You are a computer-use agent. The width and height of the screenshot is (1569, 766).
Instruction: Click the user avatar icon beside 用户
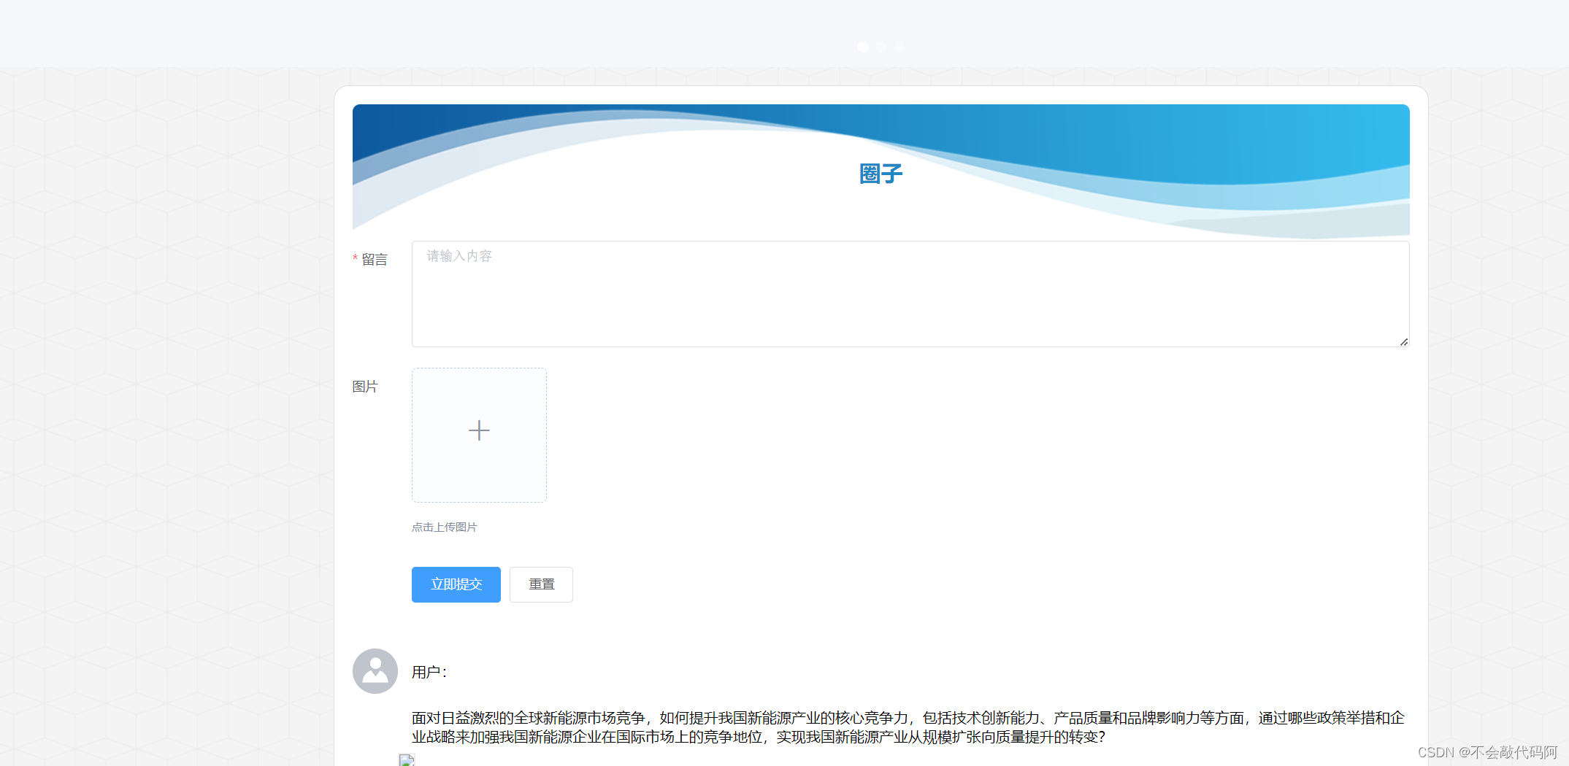tap(375, 671)
